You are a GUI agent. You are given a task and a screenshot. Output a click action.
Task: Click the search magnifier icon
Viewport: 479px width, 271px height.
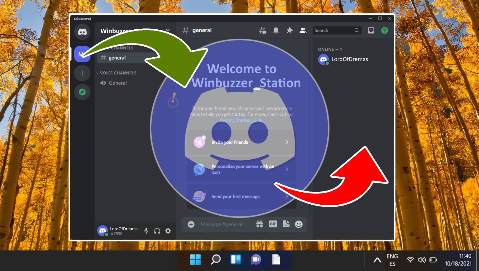pyautogui.click(x=357, y=30)
